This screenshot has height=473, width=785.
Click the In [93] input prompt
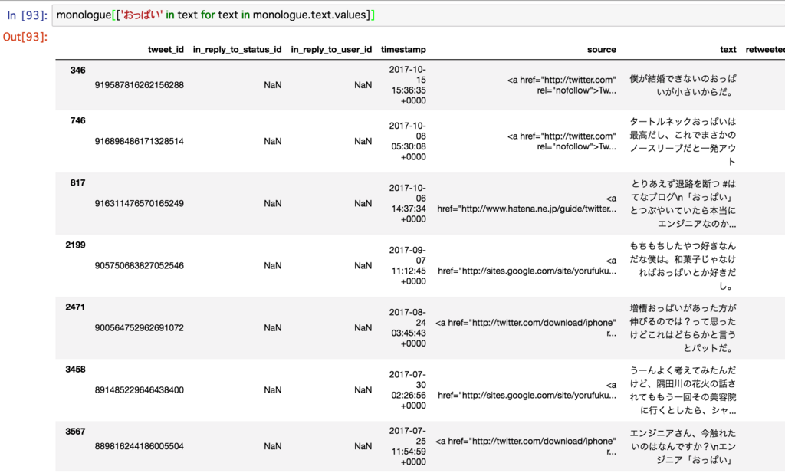coord(28,15)
